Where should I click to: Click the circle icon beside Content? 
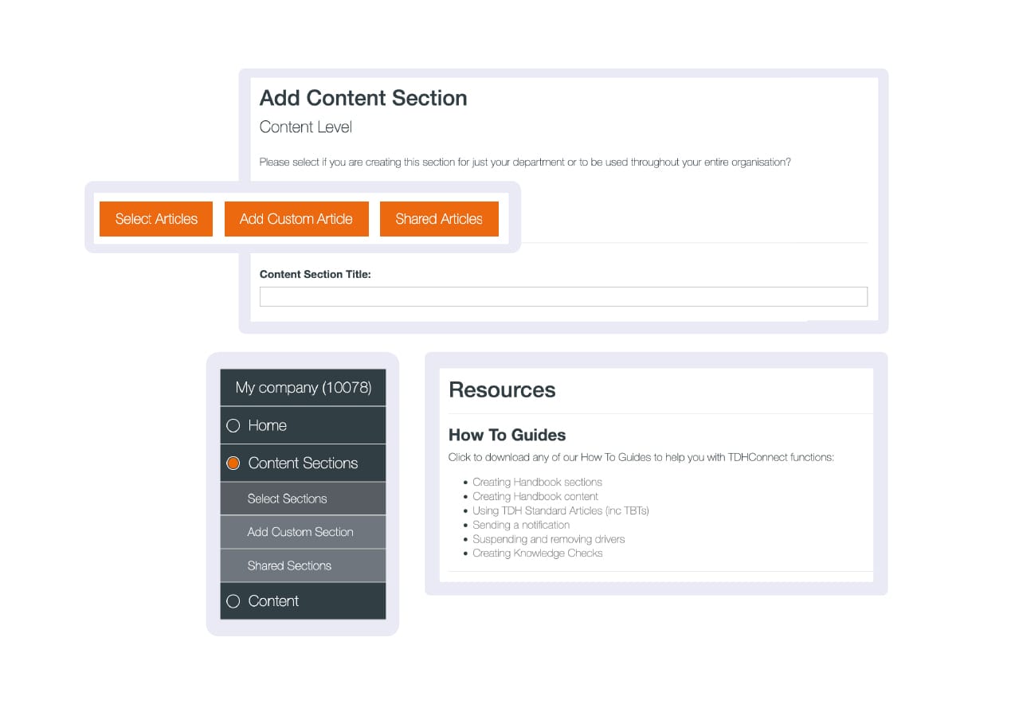click(x=233, y=601)
